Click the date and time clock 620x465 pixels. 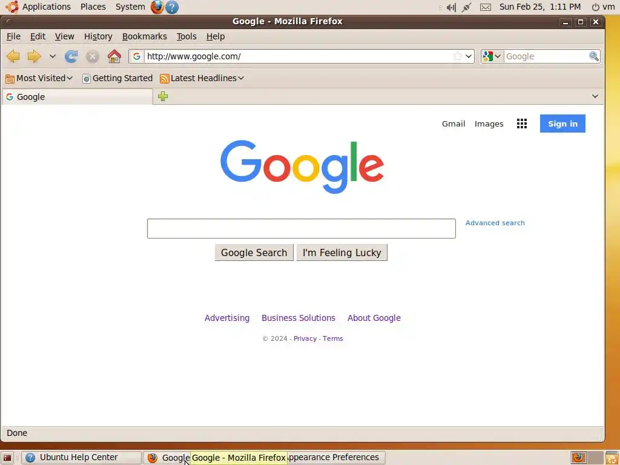click(539, 7)
